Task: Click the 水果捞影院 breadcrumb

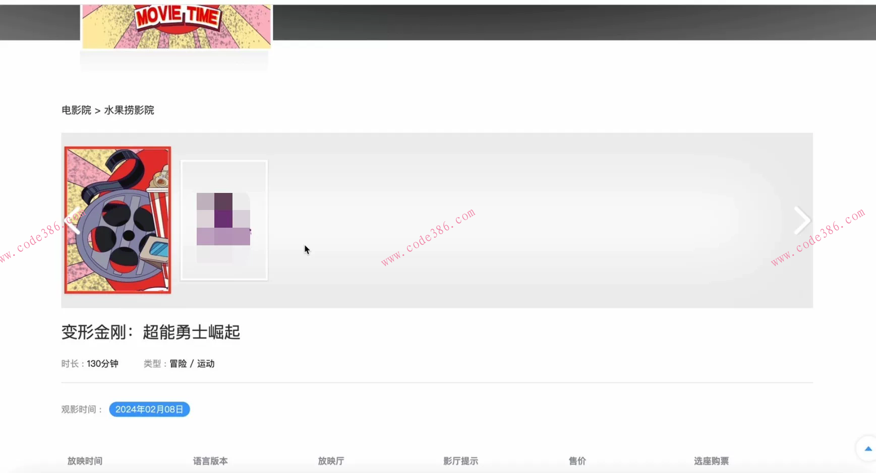Action: tap(129, 110)
